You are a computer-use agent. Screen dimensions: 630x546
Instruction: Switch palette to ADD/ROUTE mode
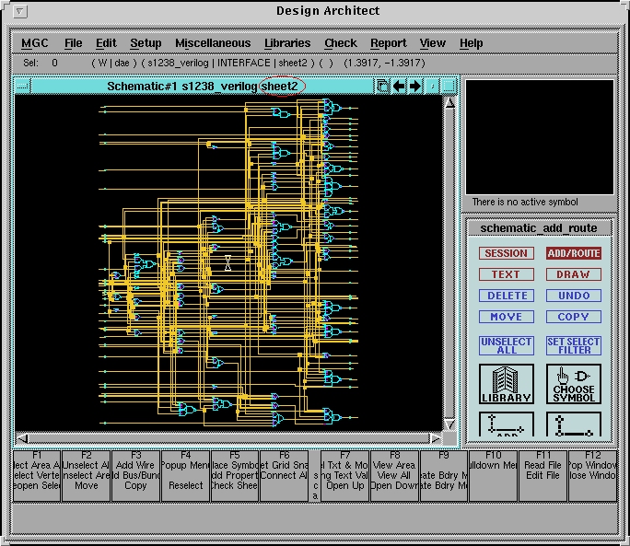pos(574,253)
